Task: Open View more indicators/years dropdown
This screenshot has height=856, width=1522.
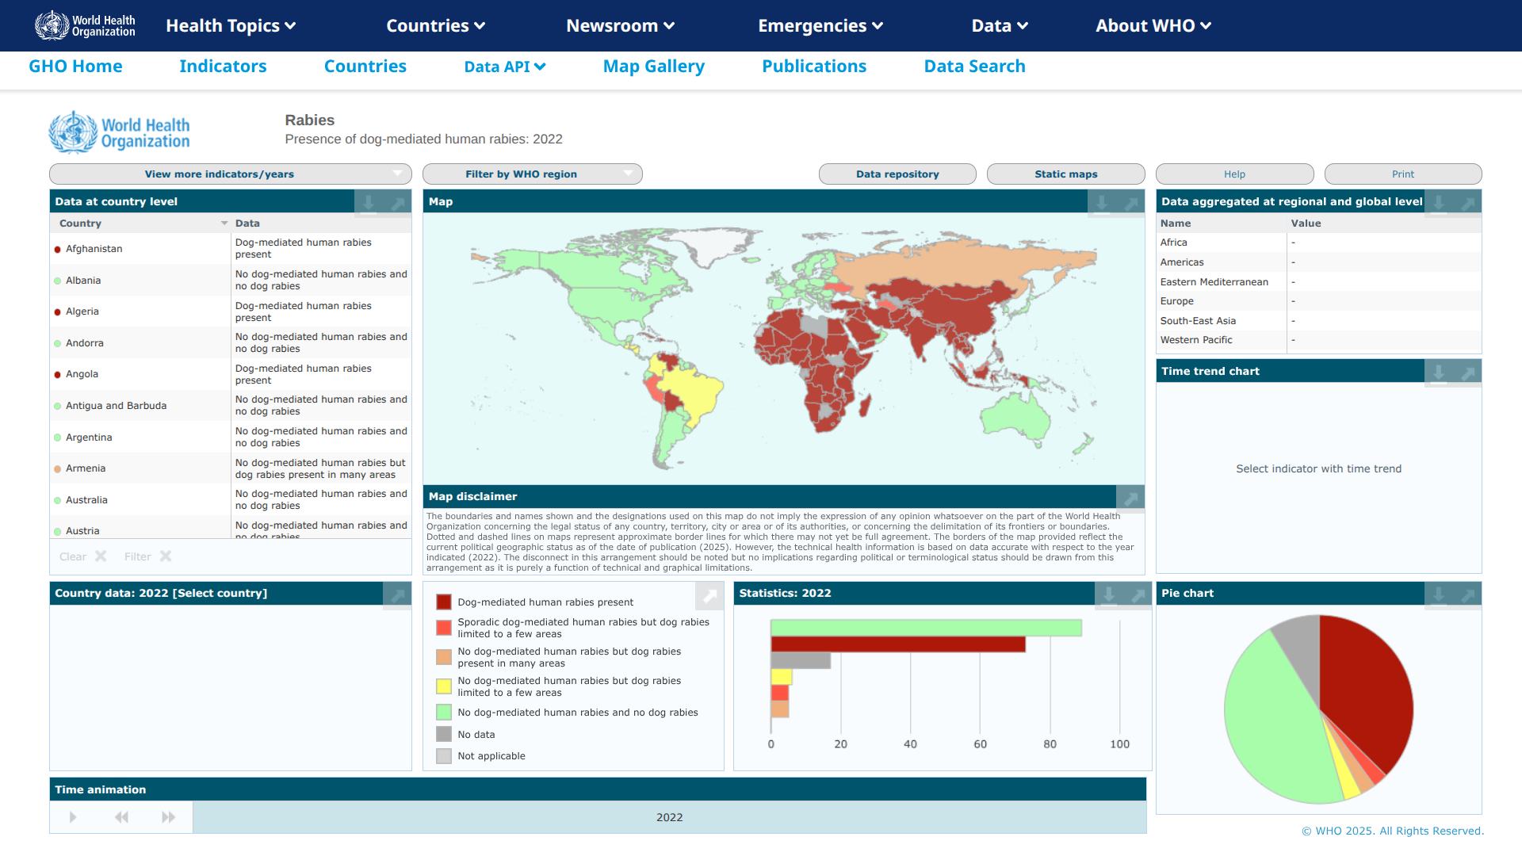Action: [x=230, y=174]
